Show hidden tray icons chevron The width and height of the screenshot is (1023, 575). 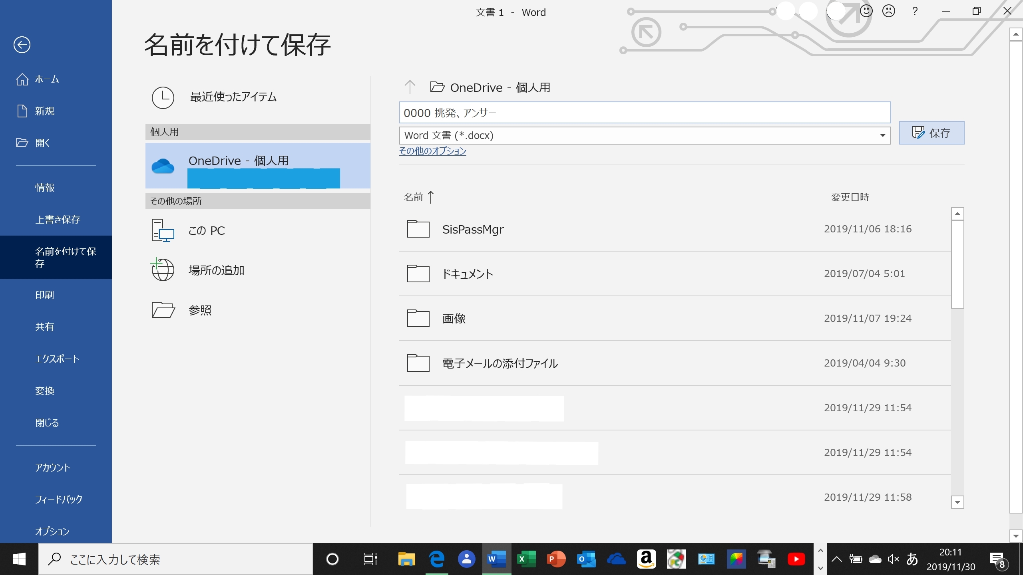tap(837, 559)
